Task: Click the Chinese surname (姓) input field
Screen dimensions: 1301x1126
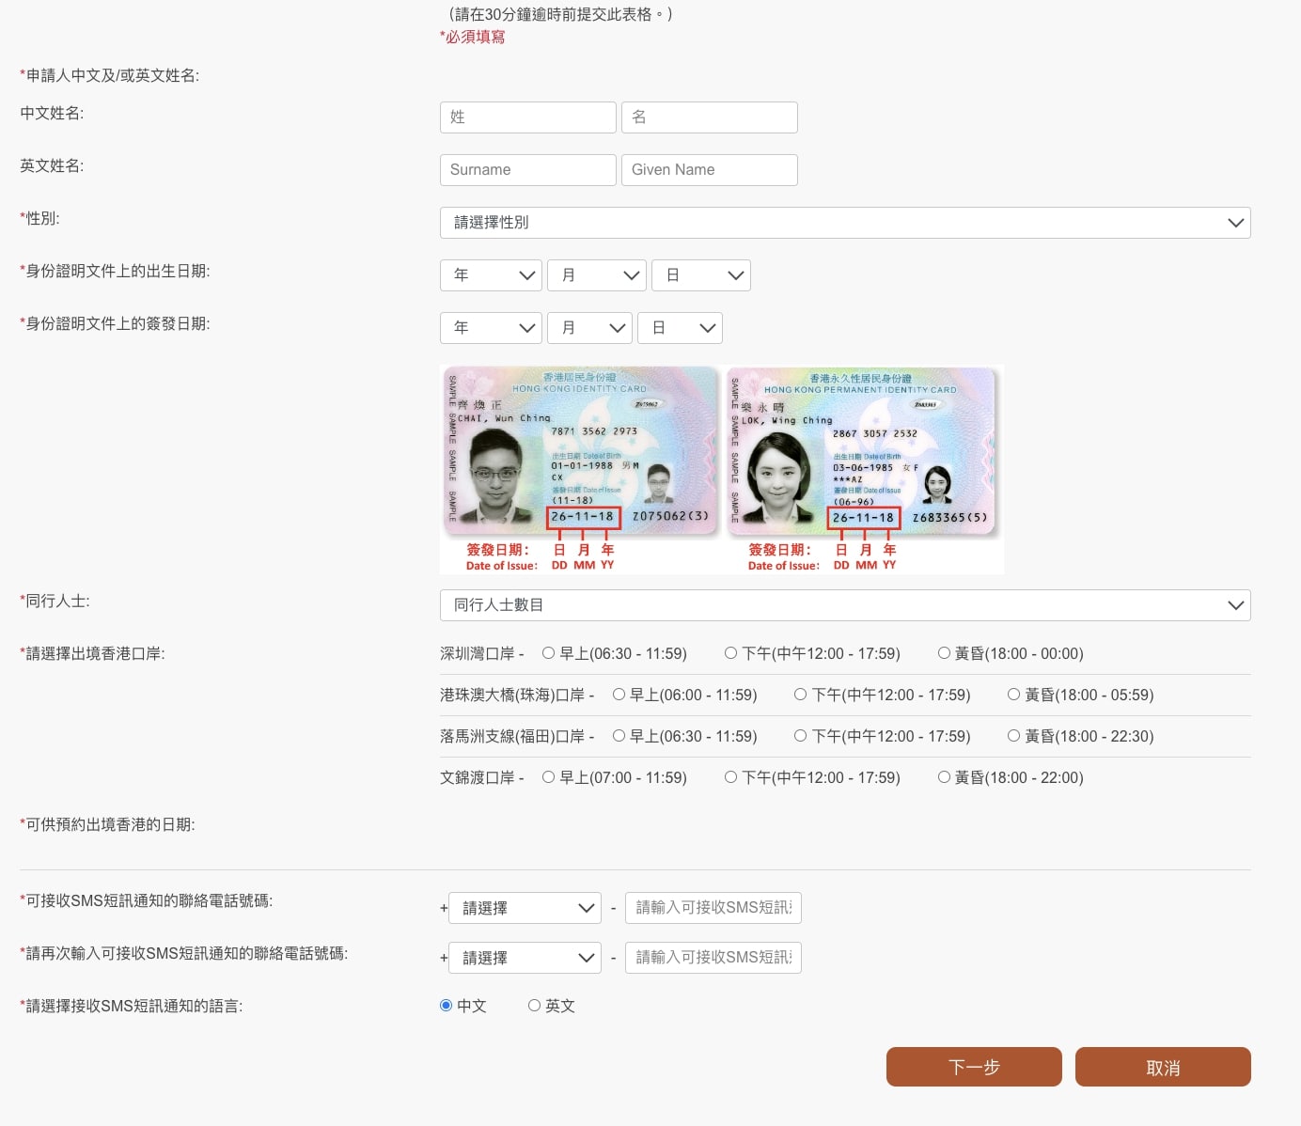Action: coord(527,117)
